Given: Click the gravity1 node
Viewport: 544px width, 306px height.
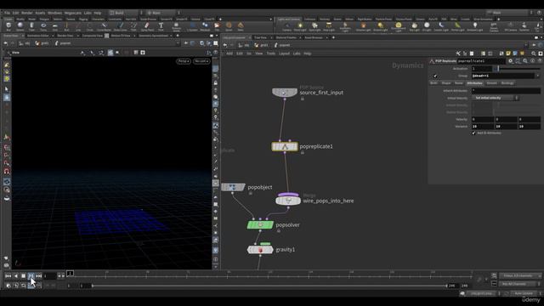Looking at the screenshot, I should (260, 249).
